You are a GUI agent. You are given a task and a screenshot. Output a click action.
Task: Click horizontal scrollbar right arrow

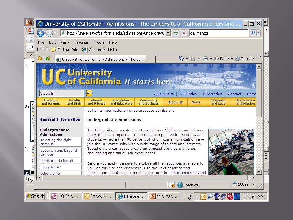tap(253, 177)
